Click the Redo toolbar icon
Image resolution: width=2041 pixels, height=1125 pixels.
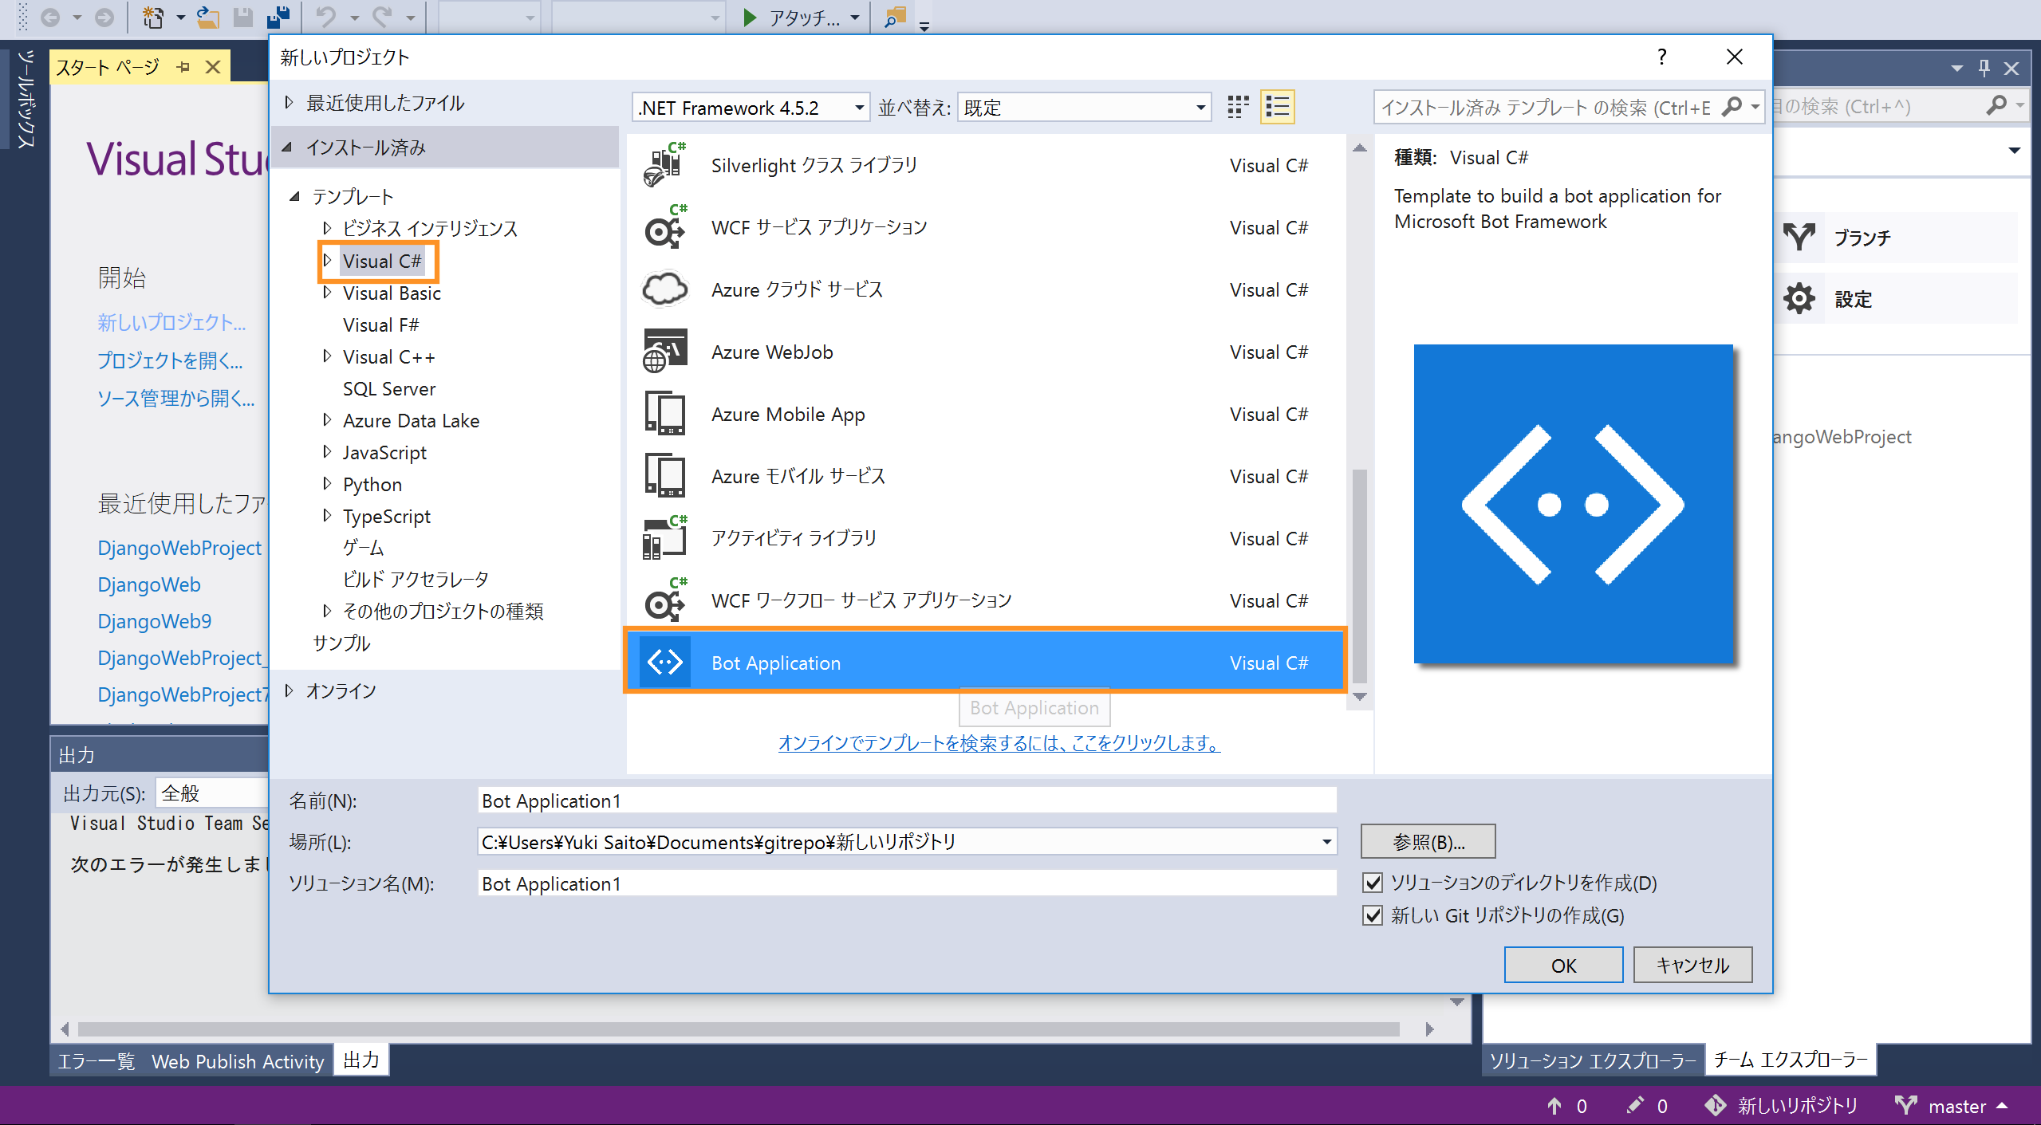point(384,18)
